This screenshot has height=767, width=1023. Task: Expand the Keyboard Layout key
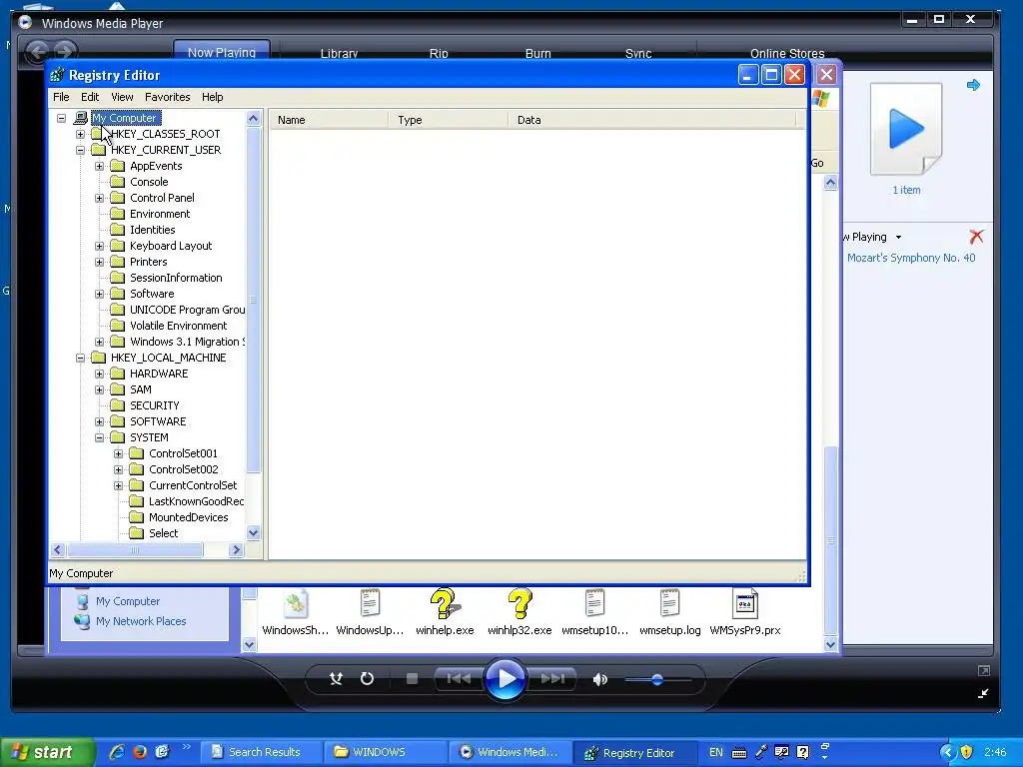coord(99,246)
